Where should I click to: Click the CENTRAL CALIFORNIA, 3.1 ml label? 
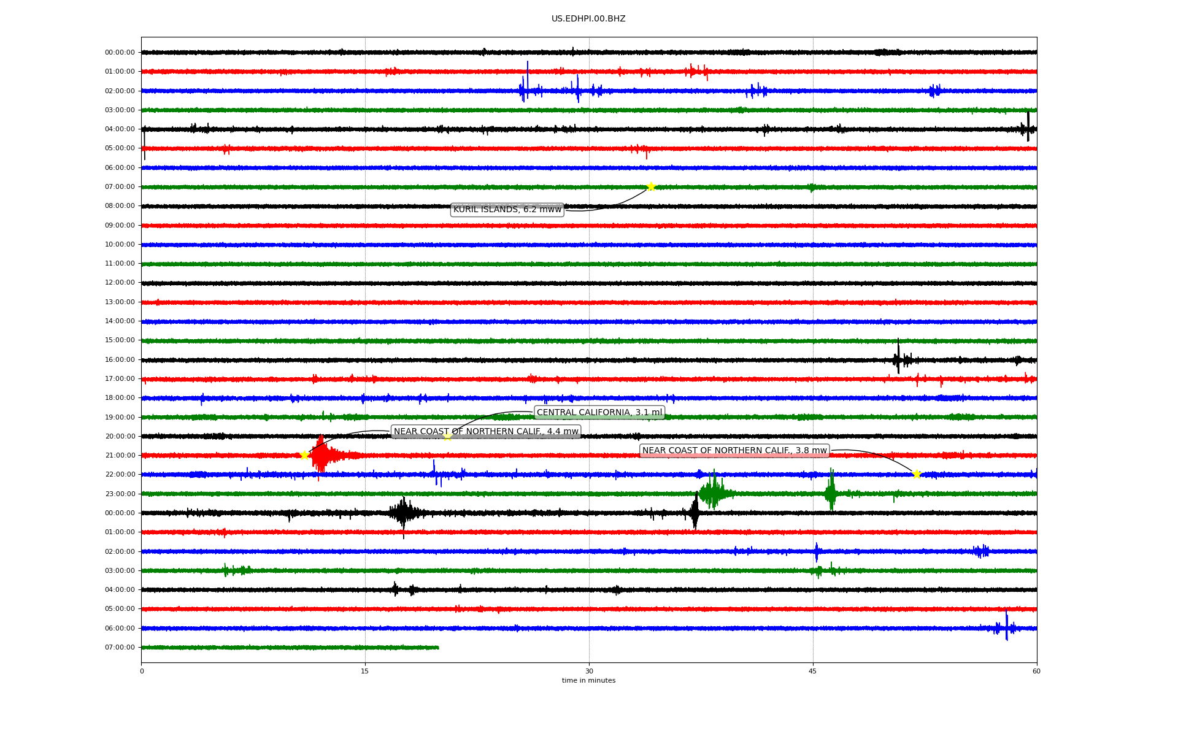[599, 413]
